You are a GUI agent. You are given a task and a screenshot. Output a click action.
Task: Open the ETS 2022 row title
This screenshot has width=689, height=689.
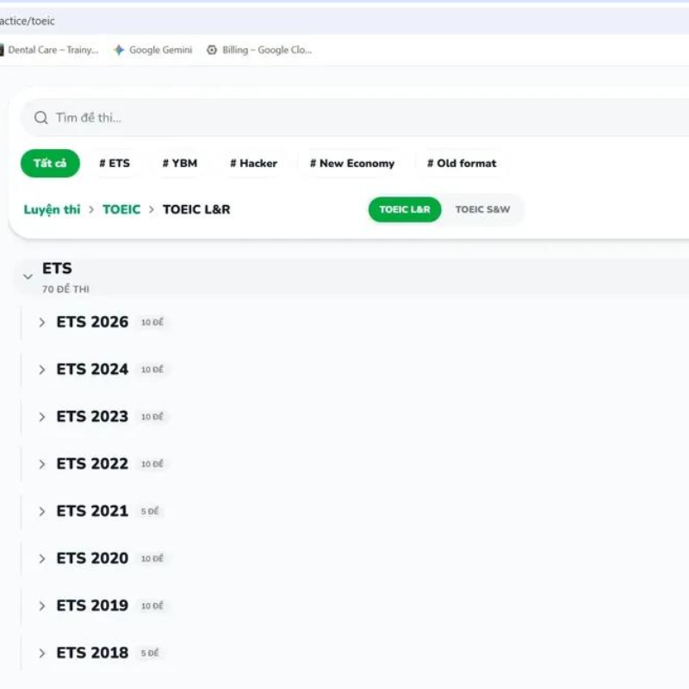click(92, 463)
